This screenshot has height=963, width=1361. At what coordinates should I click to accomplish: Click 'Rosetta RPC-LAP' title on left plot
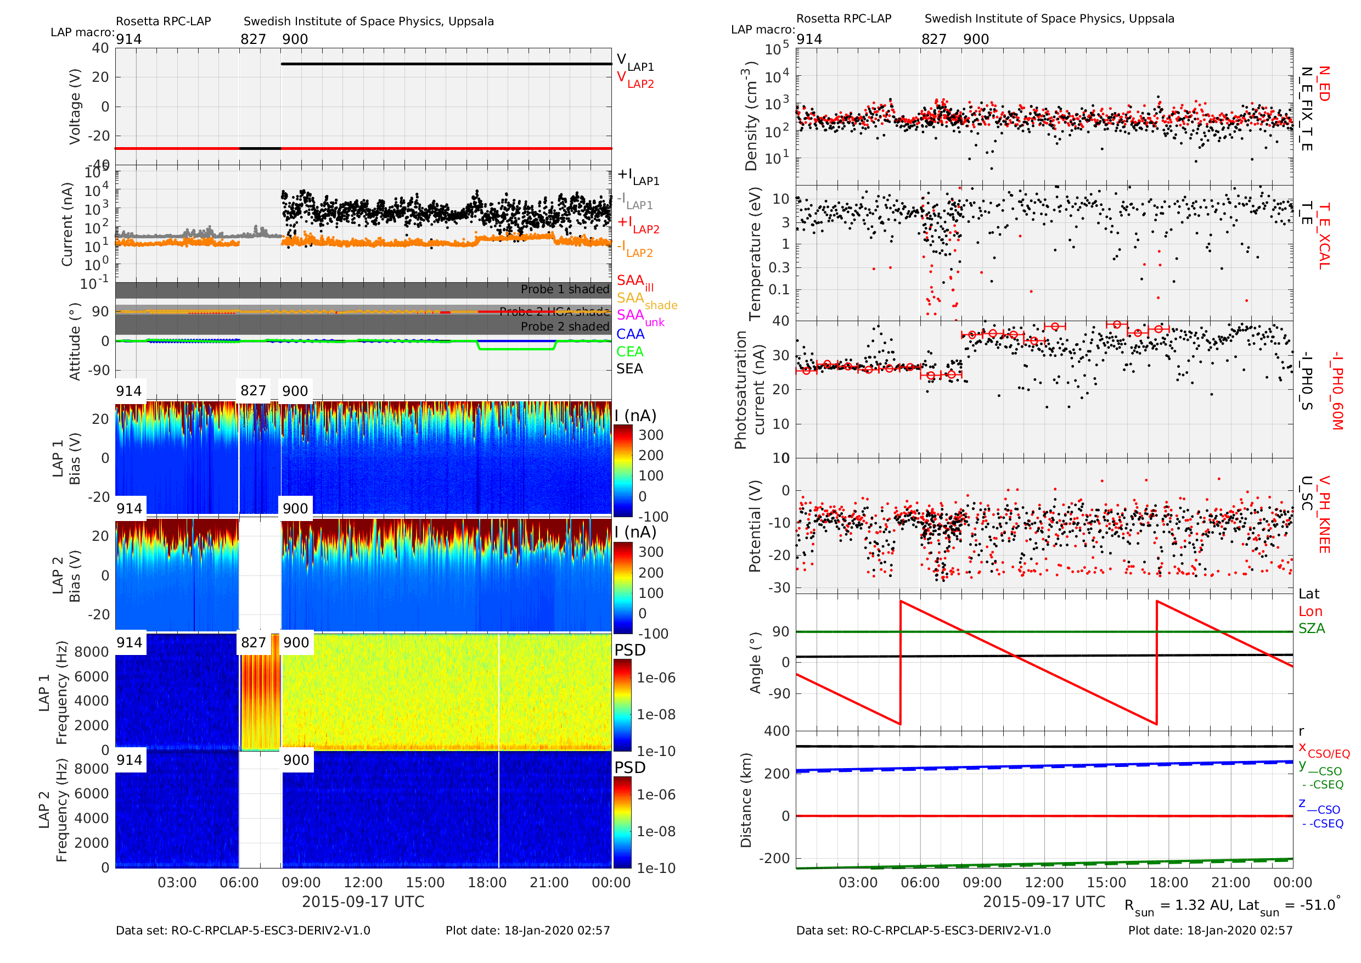[163, 21]
